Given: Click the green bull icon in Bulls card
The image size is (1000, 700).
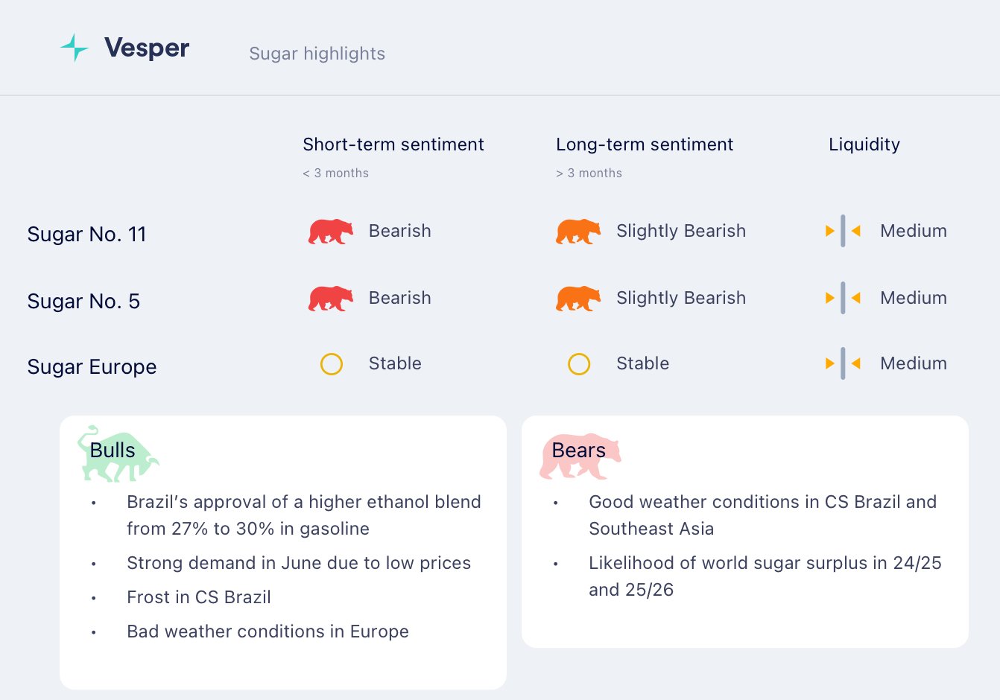Looking at the screenshot, I should pyautogui.click(x=117, y=454).
